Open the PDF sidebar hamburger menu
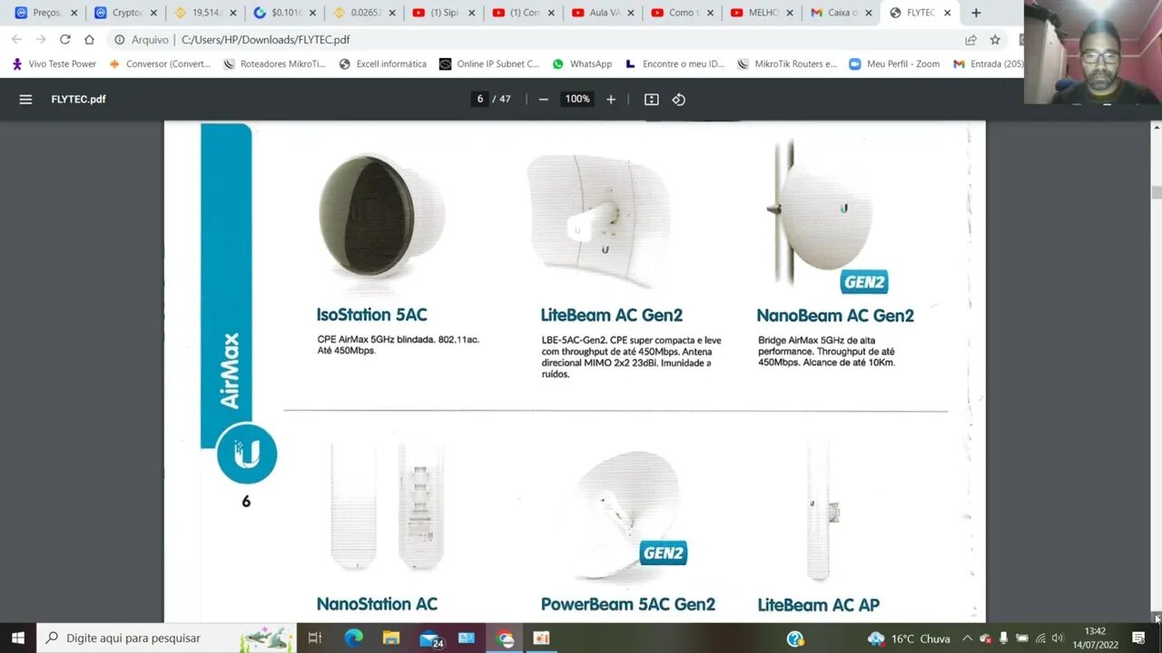Image resolution: width=1162 pixels, height=653 pixels. tap(25, 99)
